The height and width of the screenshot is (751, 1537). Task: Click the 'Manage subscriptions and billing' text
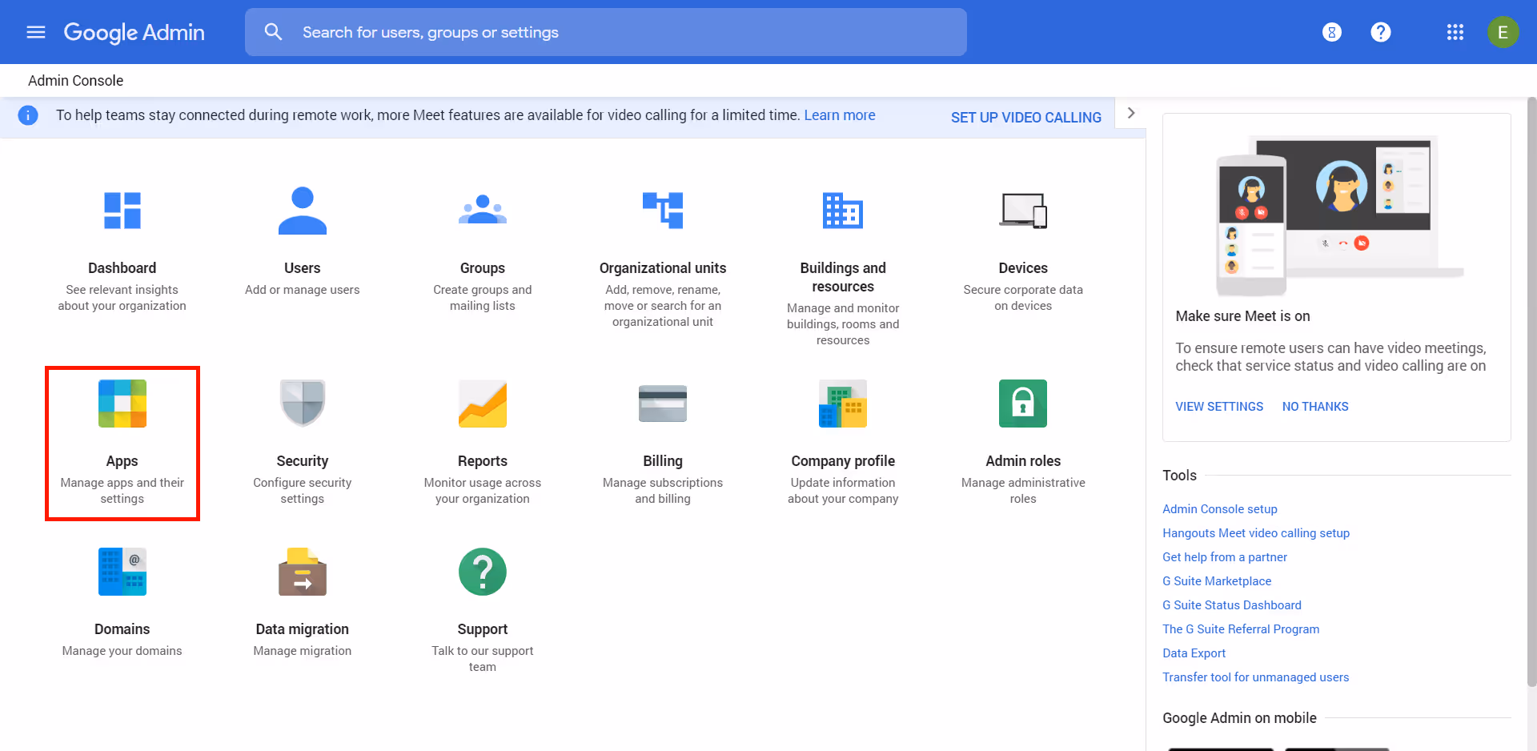pyautogui.click(x=663, y=491)
